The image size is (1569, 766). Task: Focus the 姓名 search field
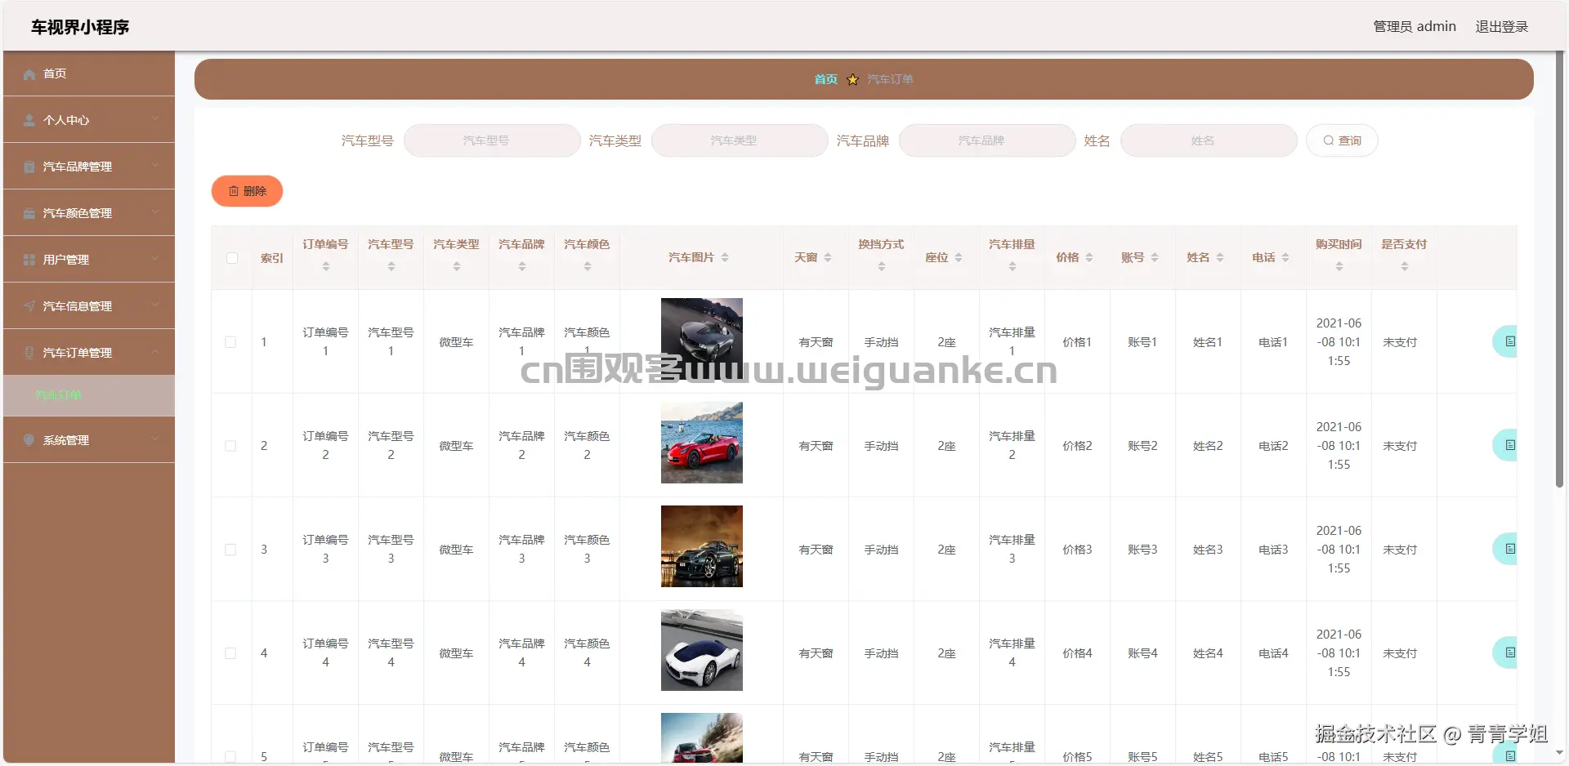pyautogui.click(x=1209, y=140)
